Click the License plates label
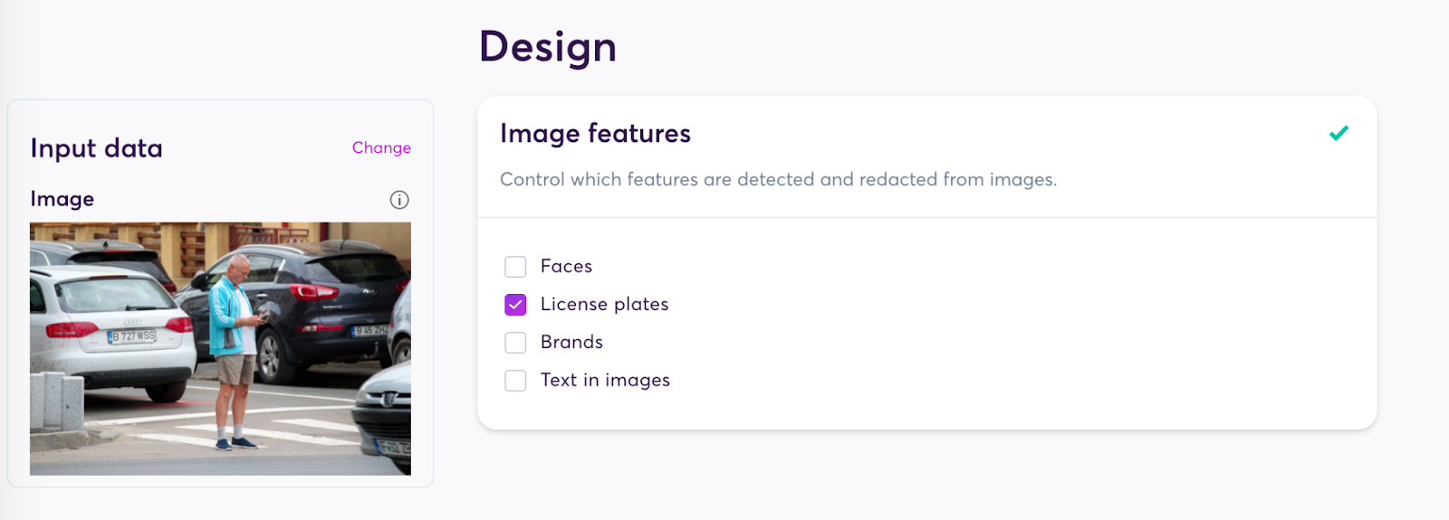The width and height of the screenshot is (1449, 520). tap(604, 304)
